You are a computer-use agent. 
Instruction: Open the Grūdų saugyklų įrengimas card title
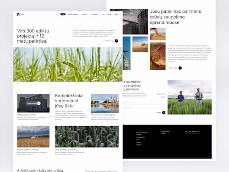tap(27, 115)
